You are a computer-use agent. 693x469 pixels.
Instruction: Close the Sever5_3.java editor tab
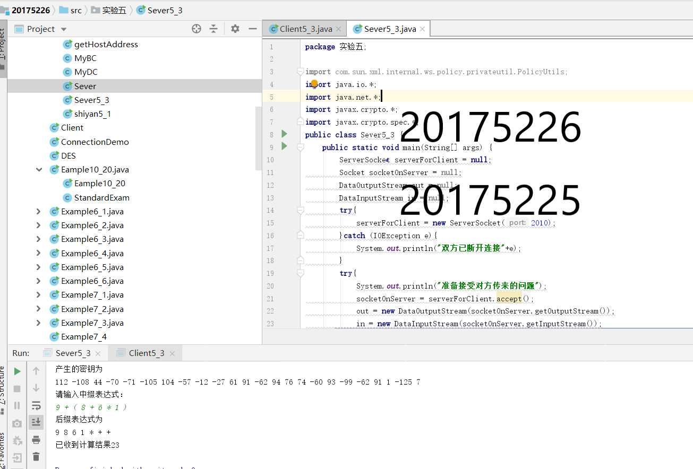click(423, 29)
